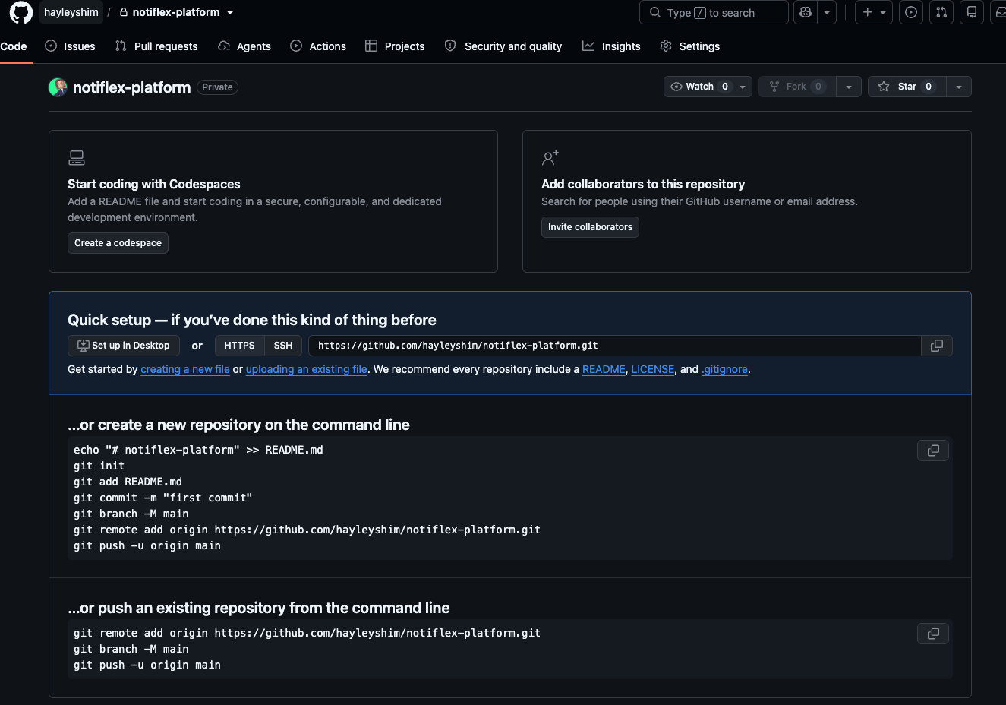Open the Issues tab
This screenshot has height=705, width=1006.
tap(70, 46)
